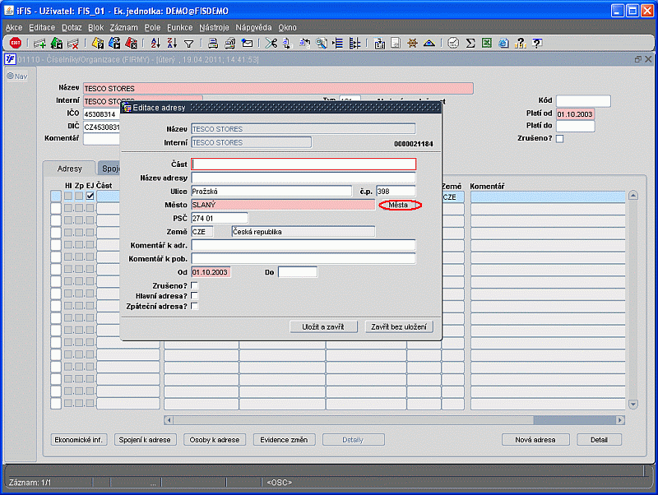Check the Zpáteční adresa? checkbox
Viewport: 658px width, 495px height.
pyautogui.click(x=194, y=306)
